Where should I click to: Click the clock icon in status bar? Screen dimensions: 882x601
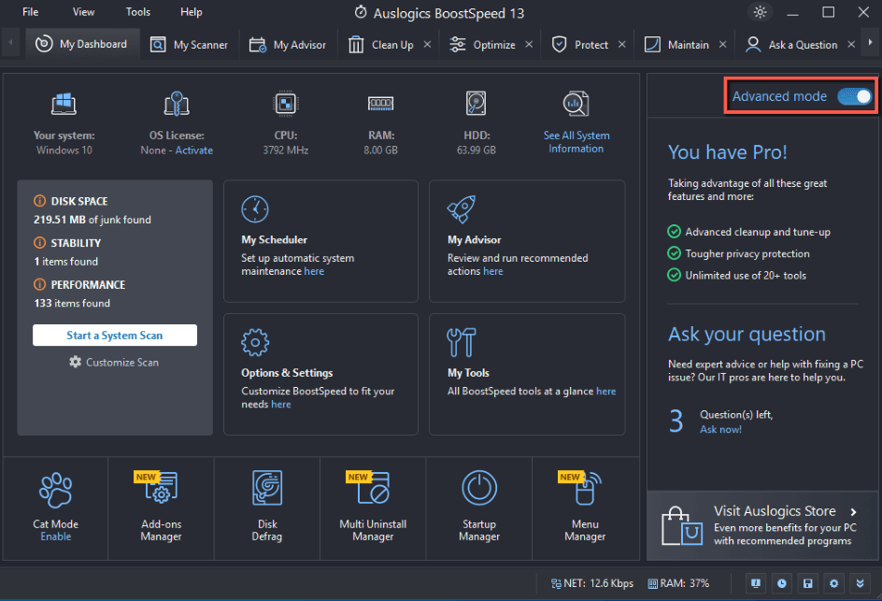point(782,583)
